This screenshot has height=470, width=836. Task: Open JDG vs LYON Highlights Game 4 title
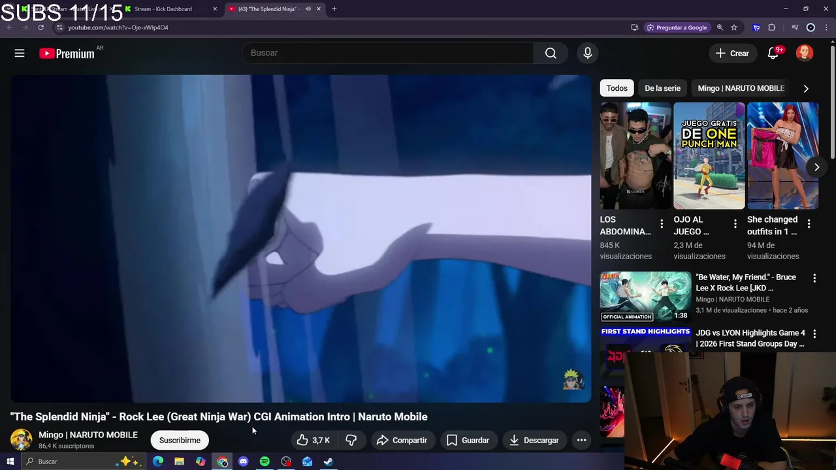tap(750, 338)
